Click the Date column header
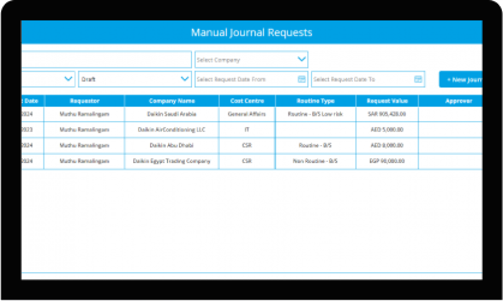 [33, 101]
